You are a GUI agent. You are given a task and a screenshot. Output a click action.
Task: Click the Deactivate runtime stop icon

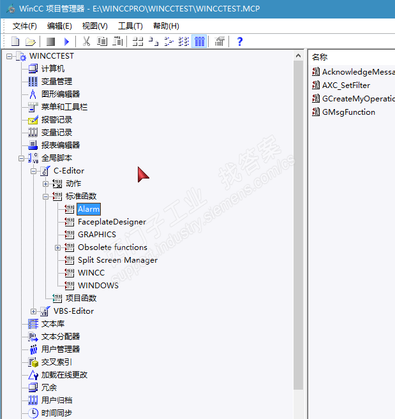click(50, 41)
